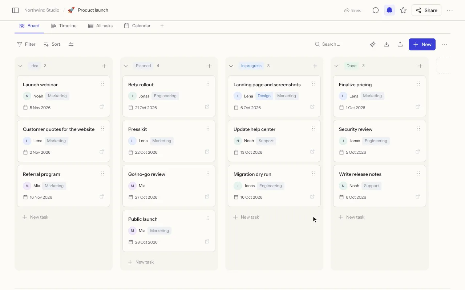Open board options ellipsis next to New
This screenshot has width=465, height=290.
(445, 44)
